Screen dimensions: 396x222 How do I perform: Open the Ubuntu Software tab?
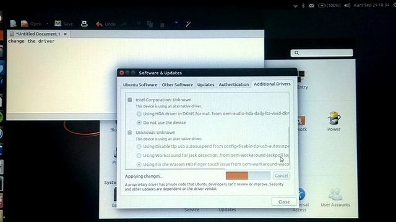(140, 85)
